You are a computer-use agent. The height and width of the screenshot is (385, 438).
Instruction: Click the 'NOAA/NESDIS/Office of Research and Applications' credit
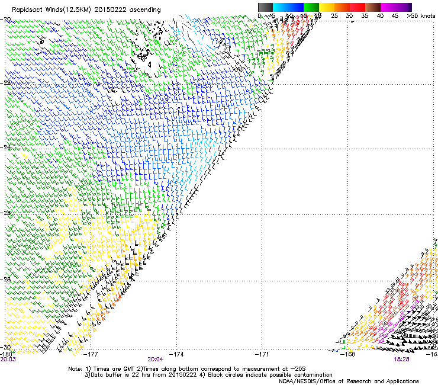coord(349,381)
